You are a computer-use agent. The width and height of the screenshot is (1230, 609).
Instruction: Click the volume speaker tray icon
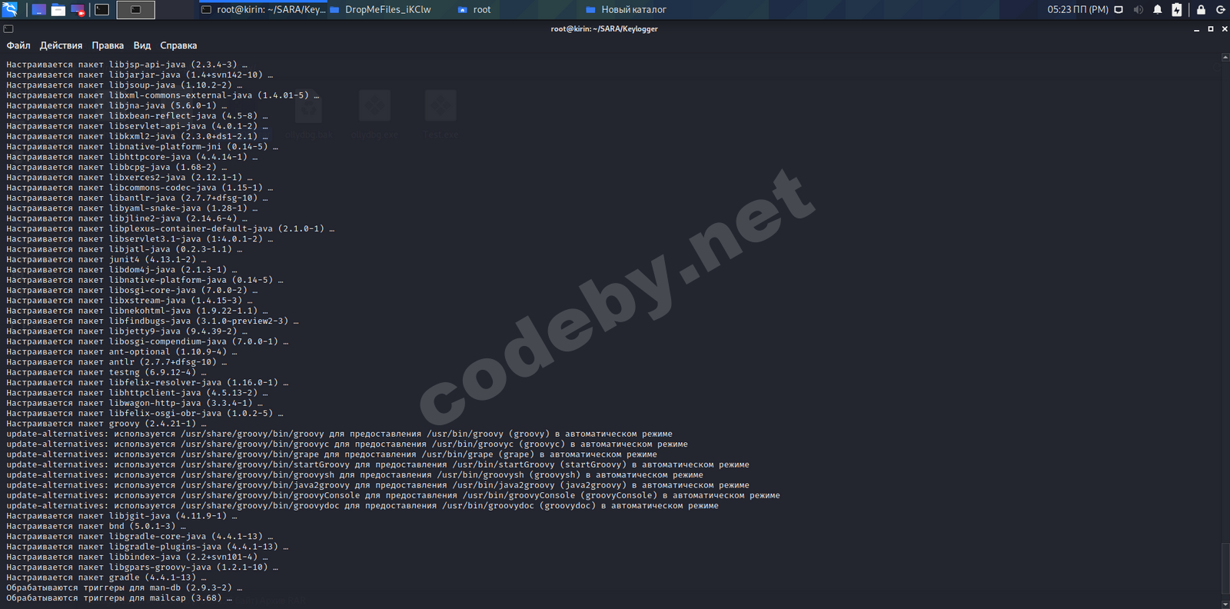[x=1138, y=10]
